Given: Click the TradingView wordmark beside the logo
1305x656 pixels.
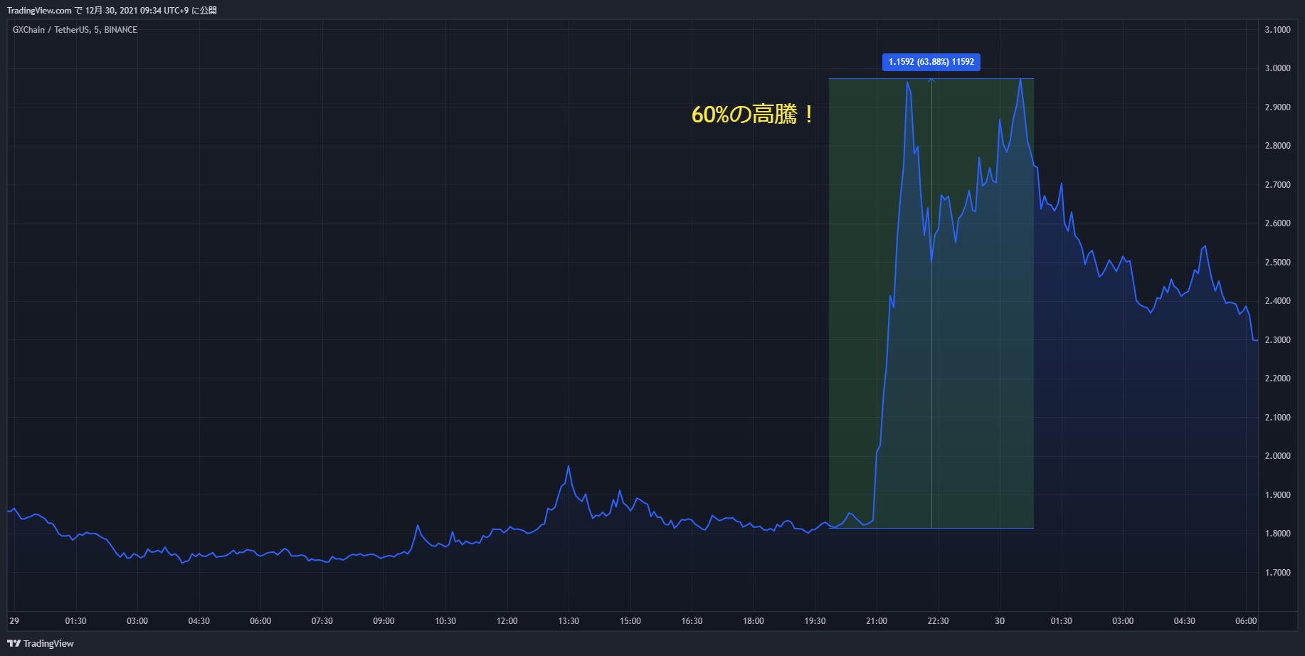Looking at the screenshot, I should click(x=48, y=644).
